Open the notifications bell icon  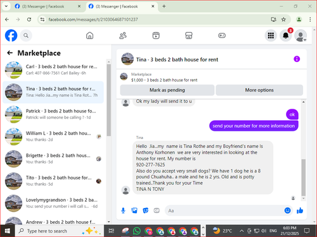click(286, 35)
